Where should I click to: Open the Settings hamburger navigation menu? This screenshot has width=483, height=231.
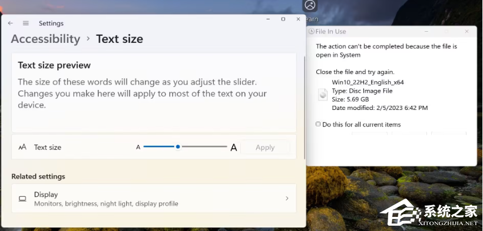point(26,24)
